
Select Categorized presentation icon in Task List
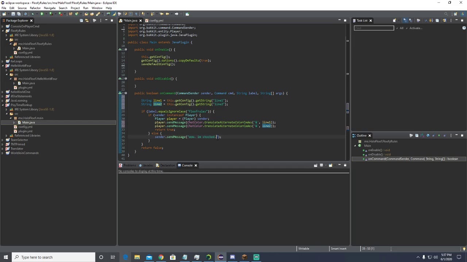pos(405,20)
